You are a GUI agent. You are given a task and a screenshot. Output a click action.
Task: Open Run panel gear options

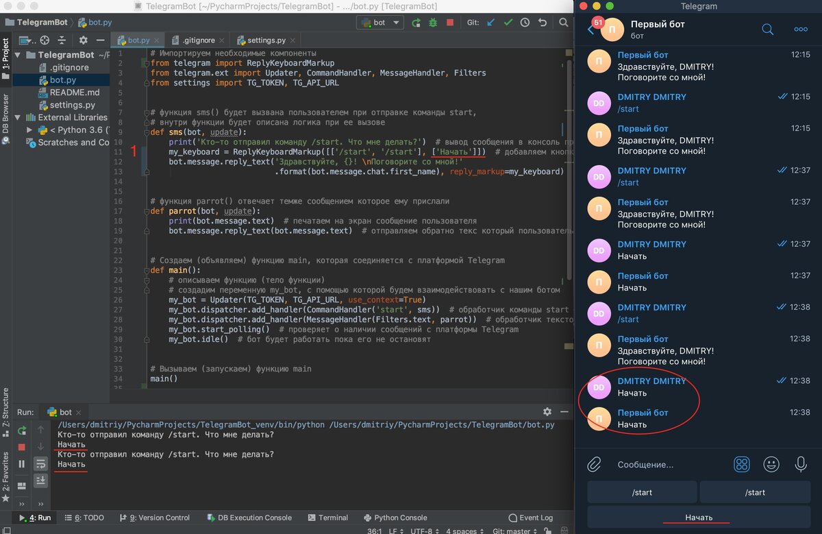coord(547,412)
